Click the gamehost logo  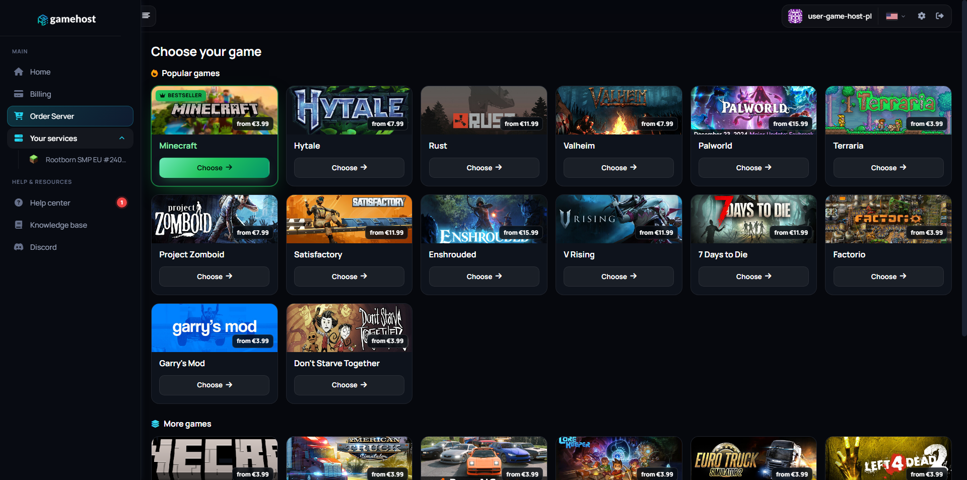67,19
